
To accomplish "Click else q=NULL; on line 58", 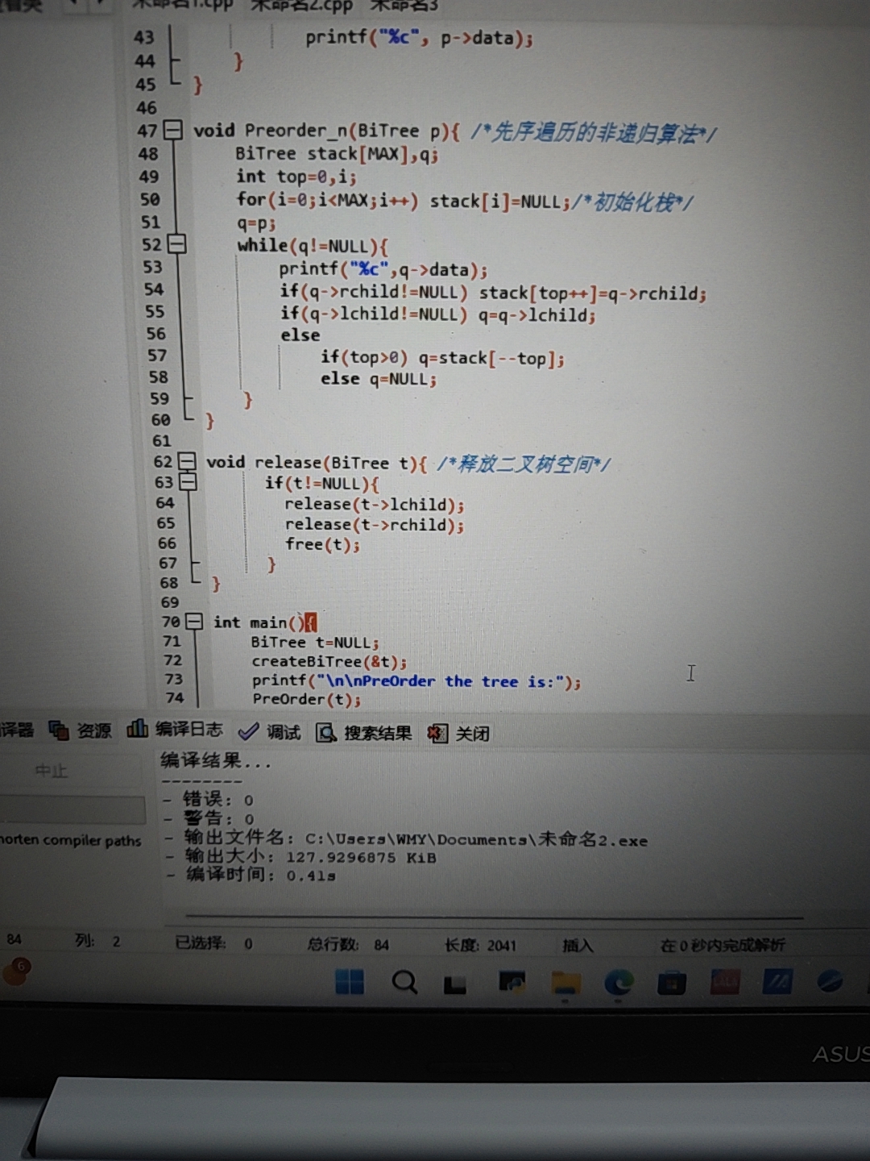I will coord(379,378).
